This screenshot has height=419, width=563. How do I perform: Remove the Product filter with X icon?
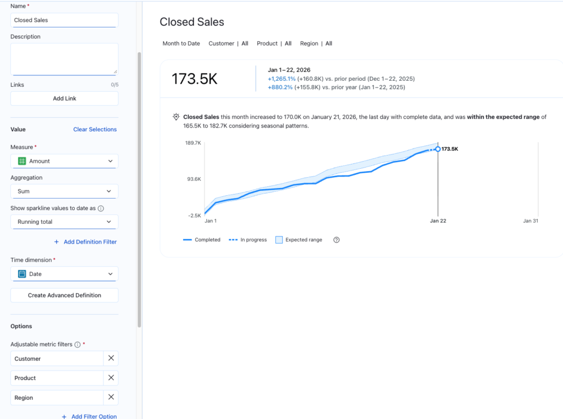tap(111, 378)
